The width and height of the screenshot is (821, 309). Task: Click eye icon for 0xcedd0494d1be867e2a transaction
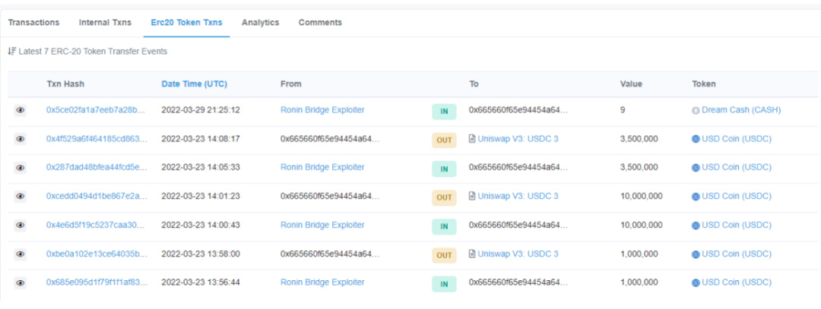click(21, 197)
